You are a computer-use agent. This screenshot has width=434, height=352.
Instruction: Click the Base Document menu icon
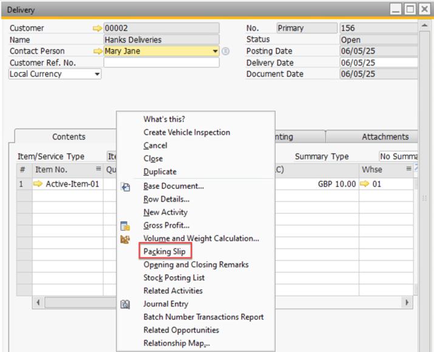click(126, 187)
